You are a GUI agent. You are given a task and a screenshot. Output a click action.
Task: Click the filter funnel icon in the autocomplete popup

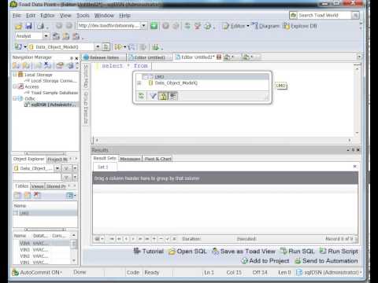pyautogui.click(x=153, y=96)
